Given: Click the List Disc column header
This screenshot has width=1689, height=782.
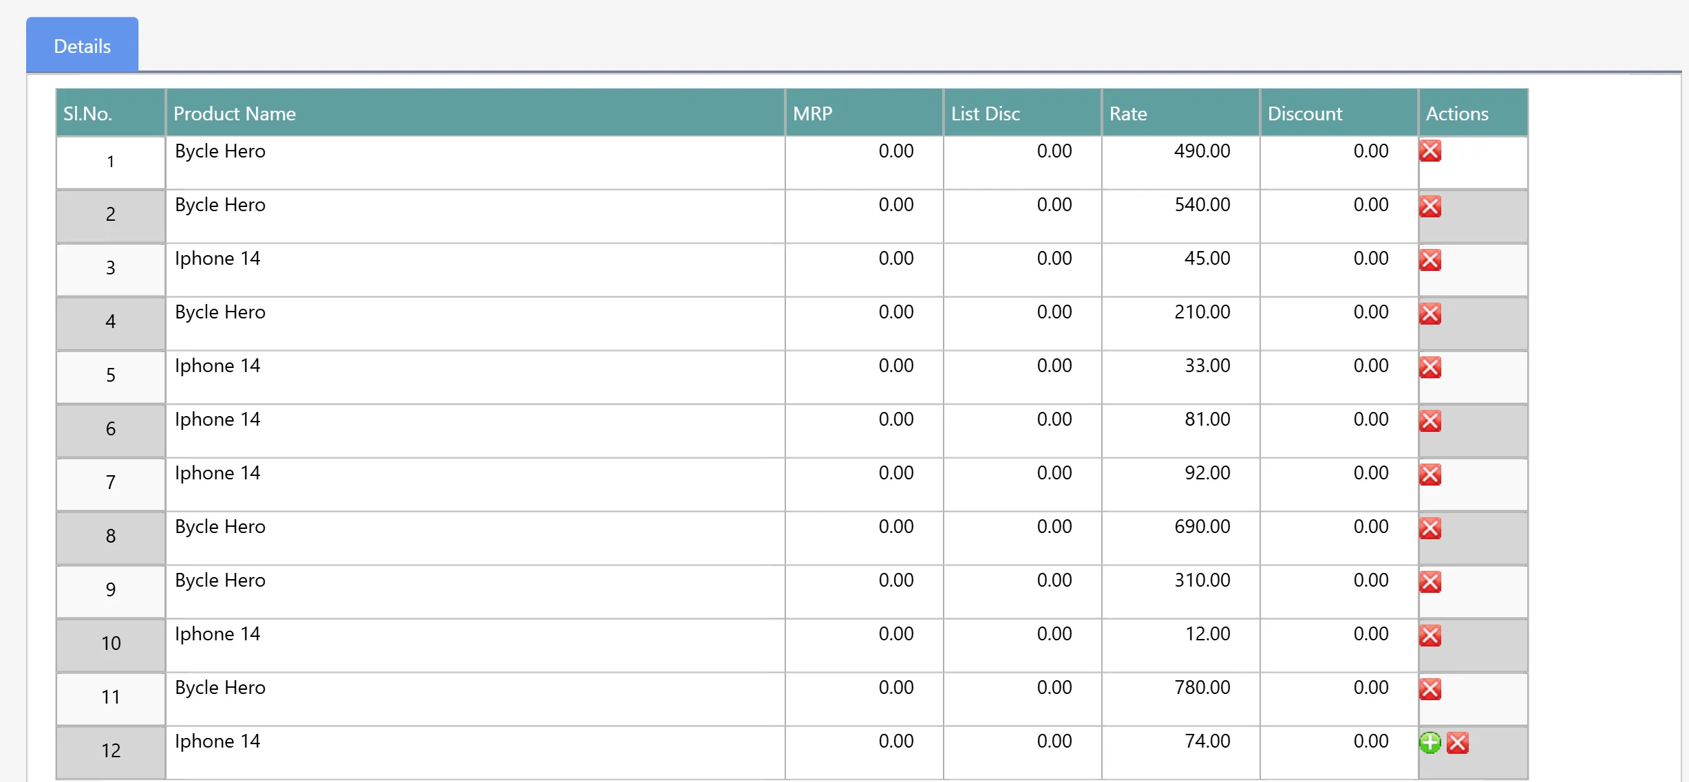Looking at the screenshot, I should click(x=1023, y=113).
